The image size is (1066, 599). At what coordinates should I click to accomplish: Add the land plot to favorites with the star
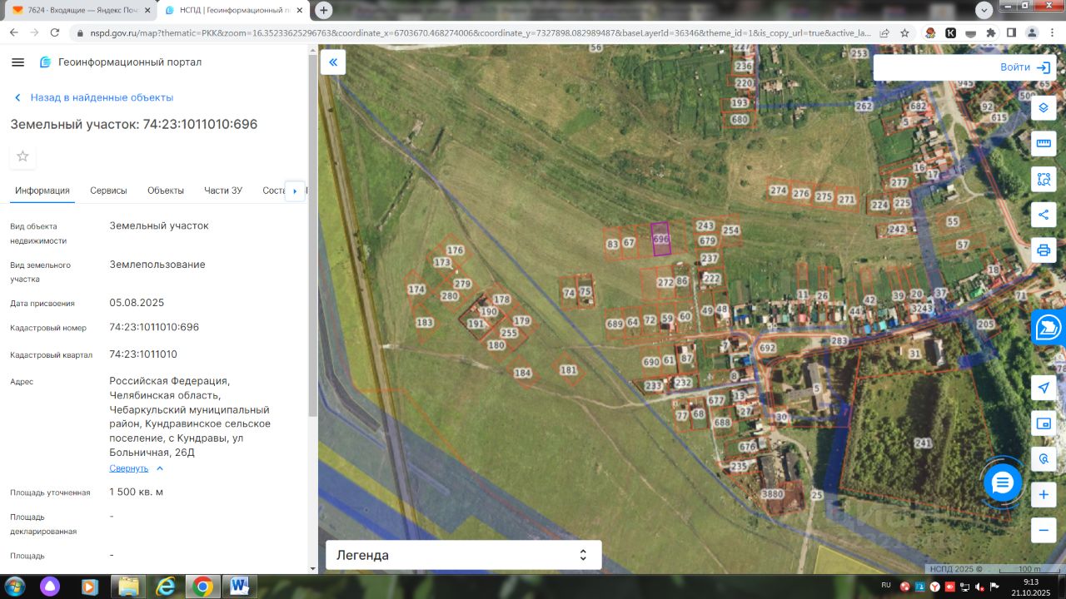click(x=22, y=156)
